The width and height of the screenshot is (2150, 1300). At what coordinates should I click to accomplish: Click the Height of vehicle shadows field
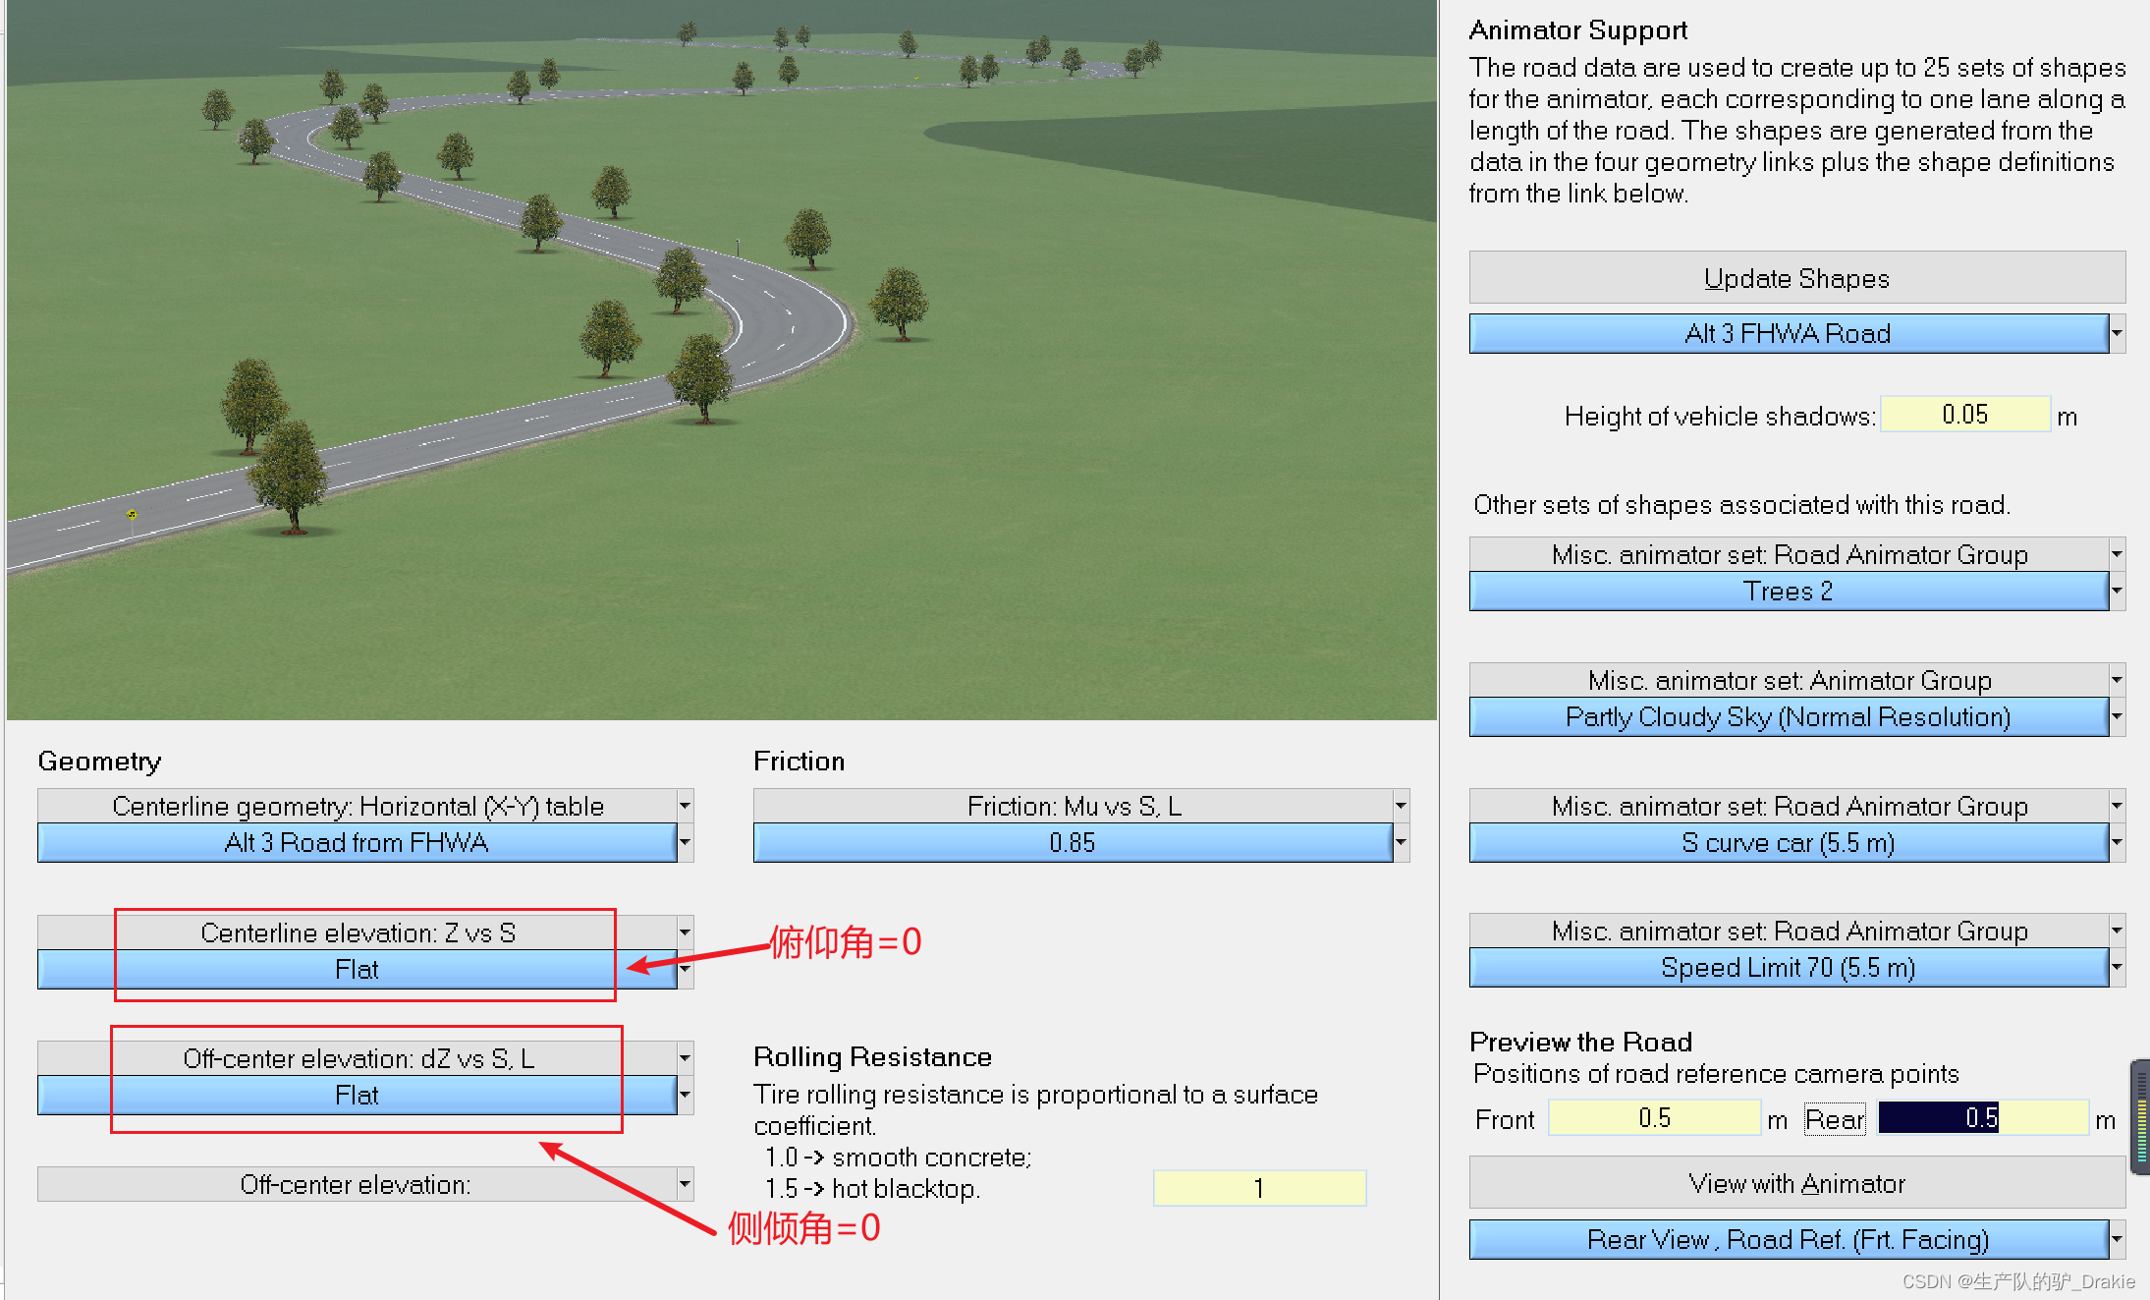pos(1964,415)
